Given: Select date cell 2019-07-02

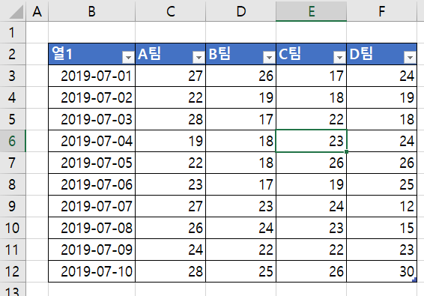Looking at the screenshot, I should pyautogui.click(x=91, y=97).
